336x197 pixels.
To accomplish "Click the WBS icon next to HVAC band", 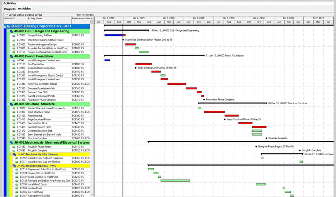I will (x=14, y=166).
